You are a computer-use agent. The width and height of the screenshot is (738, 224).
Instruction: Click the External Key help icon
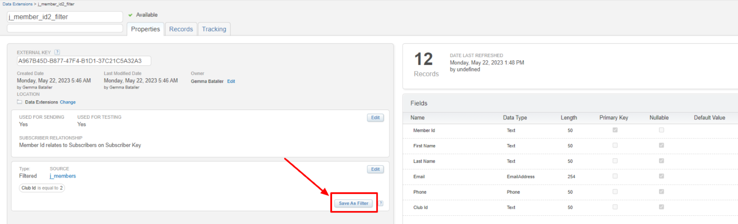point(57,52)
